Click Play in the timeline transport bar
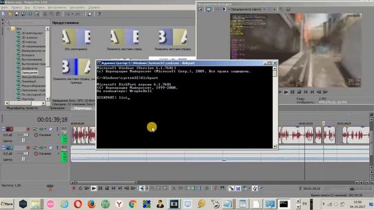This screenshot has height=210, width=374. pyautogui.click(x=93, y=188)
